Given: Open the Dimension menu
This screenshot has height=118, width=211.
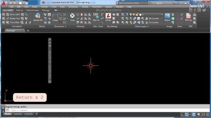Looking at the screenshot, I should pyautogui.click(x=73, y=7).
